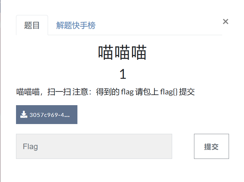
Task: Click the empty right end of the Flag field
Action: pos(155,146)
